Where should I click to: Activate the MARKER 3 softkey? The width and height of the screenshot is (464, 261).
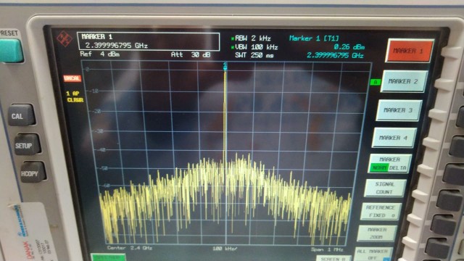[x=398, y=110]
